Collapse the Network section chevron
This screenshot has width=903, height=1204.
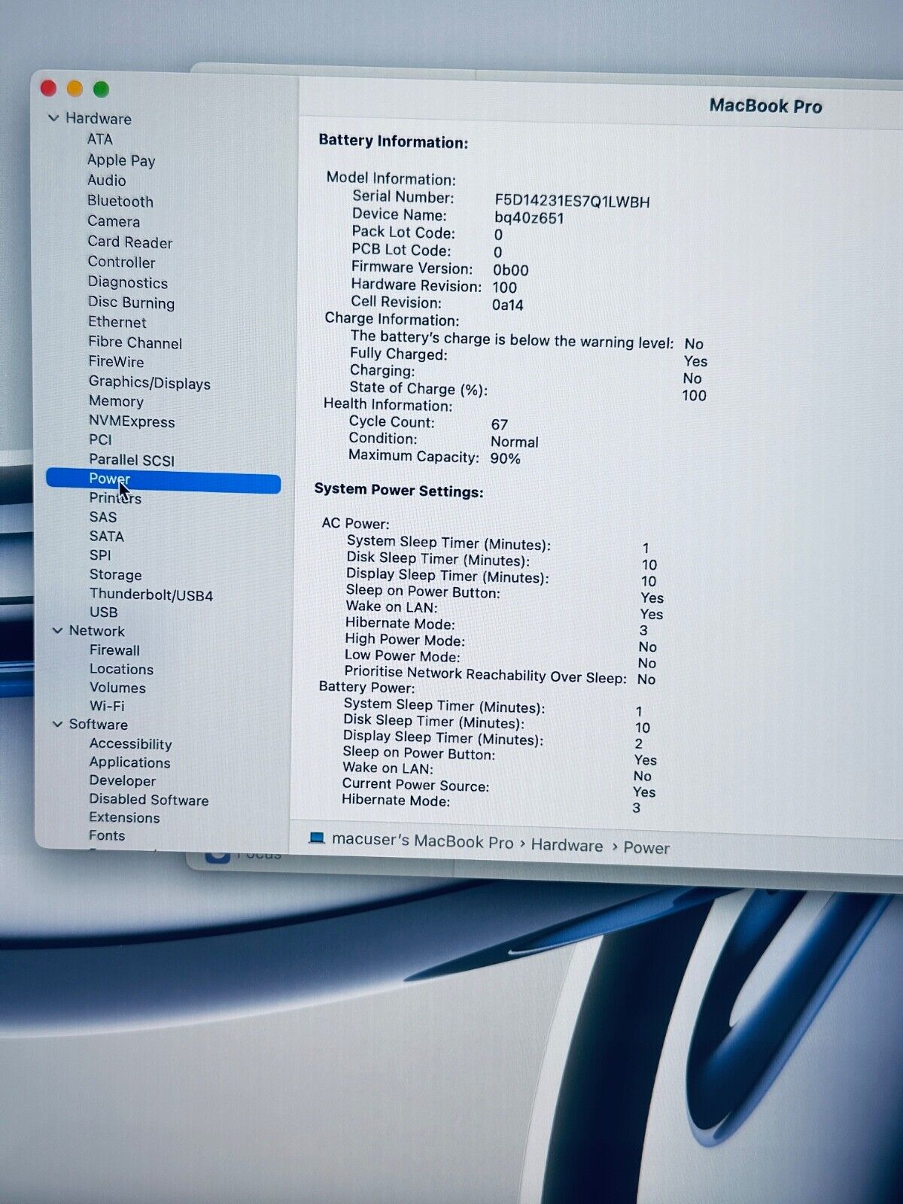click(57, 631)
